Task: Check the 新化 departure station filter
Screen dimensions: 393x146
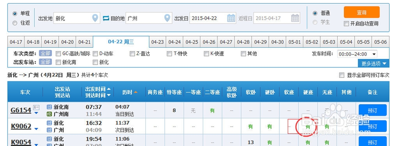Action: (x=95, y=62)
